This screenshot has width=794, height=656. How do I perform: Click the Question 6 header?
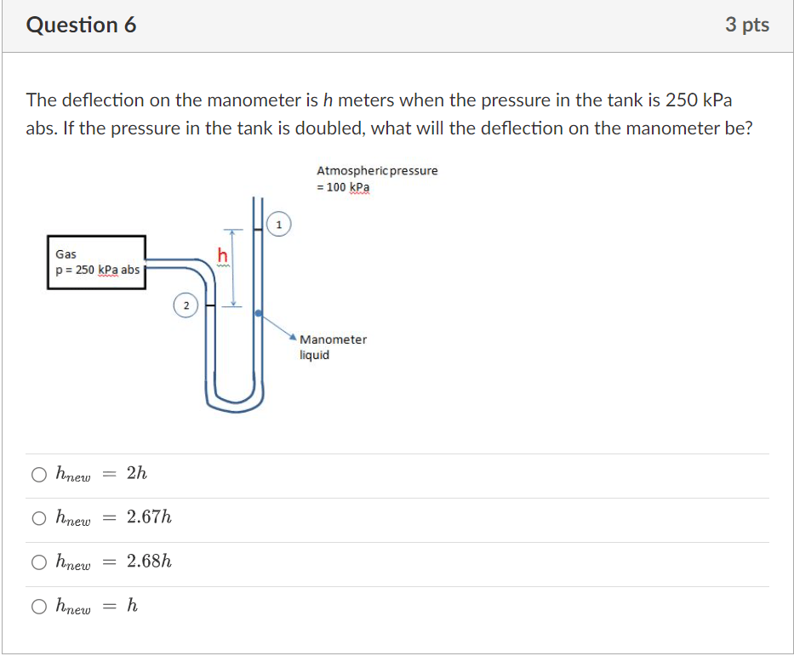81,25
